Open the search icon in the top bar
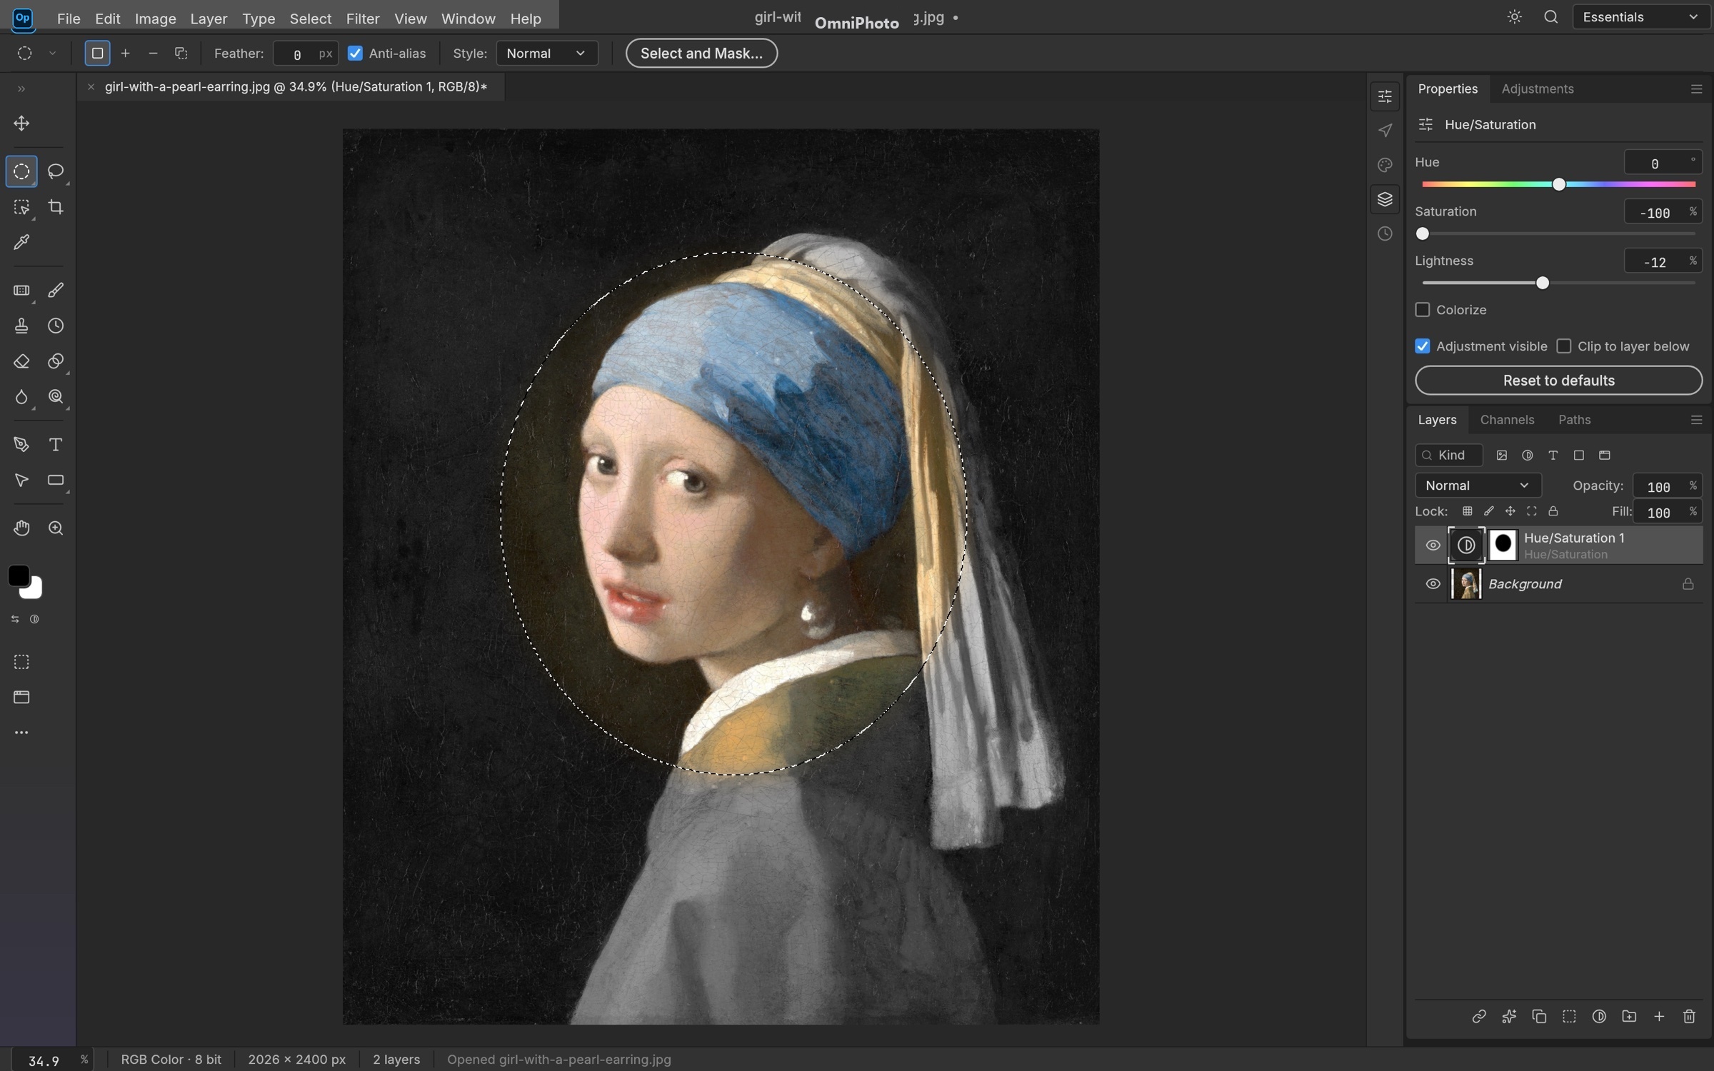The height and width of the screenshot is (1071, 1714). point(1550,17)
